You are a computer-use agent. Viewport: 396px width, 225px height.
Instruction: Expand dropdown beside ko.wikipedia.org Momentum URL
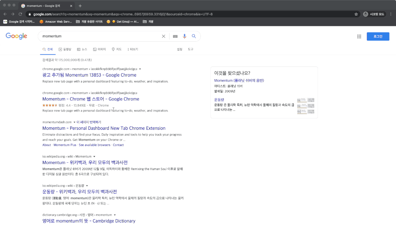point(94,157)
